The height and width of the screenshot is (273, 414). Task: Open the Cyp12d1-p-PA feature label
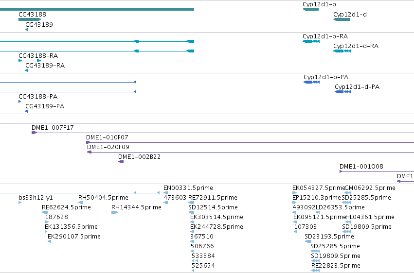[x=326, y=77]
